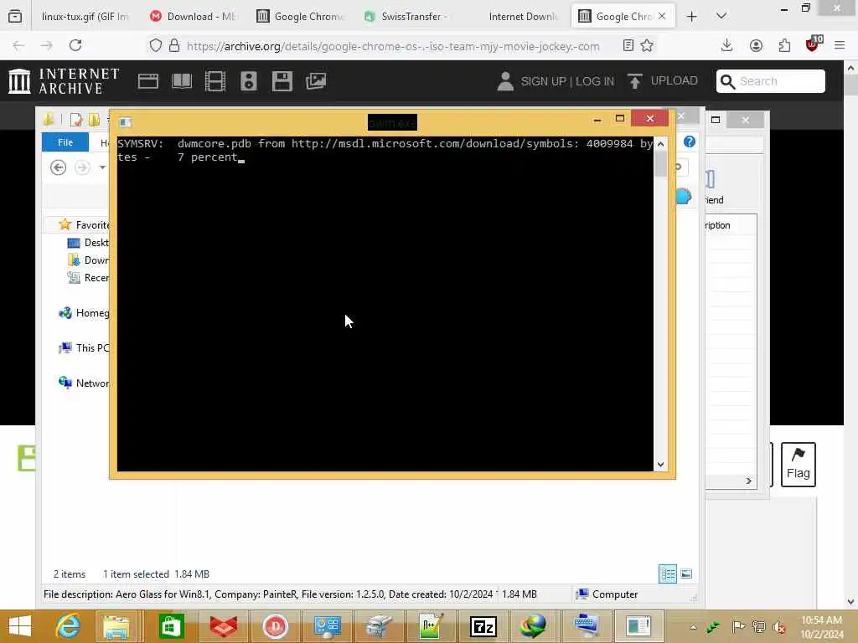Toggle reader view icon in address bar
Screen dimensions: 858x643
[x=628, y=45]
